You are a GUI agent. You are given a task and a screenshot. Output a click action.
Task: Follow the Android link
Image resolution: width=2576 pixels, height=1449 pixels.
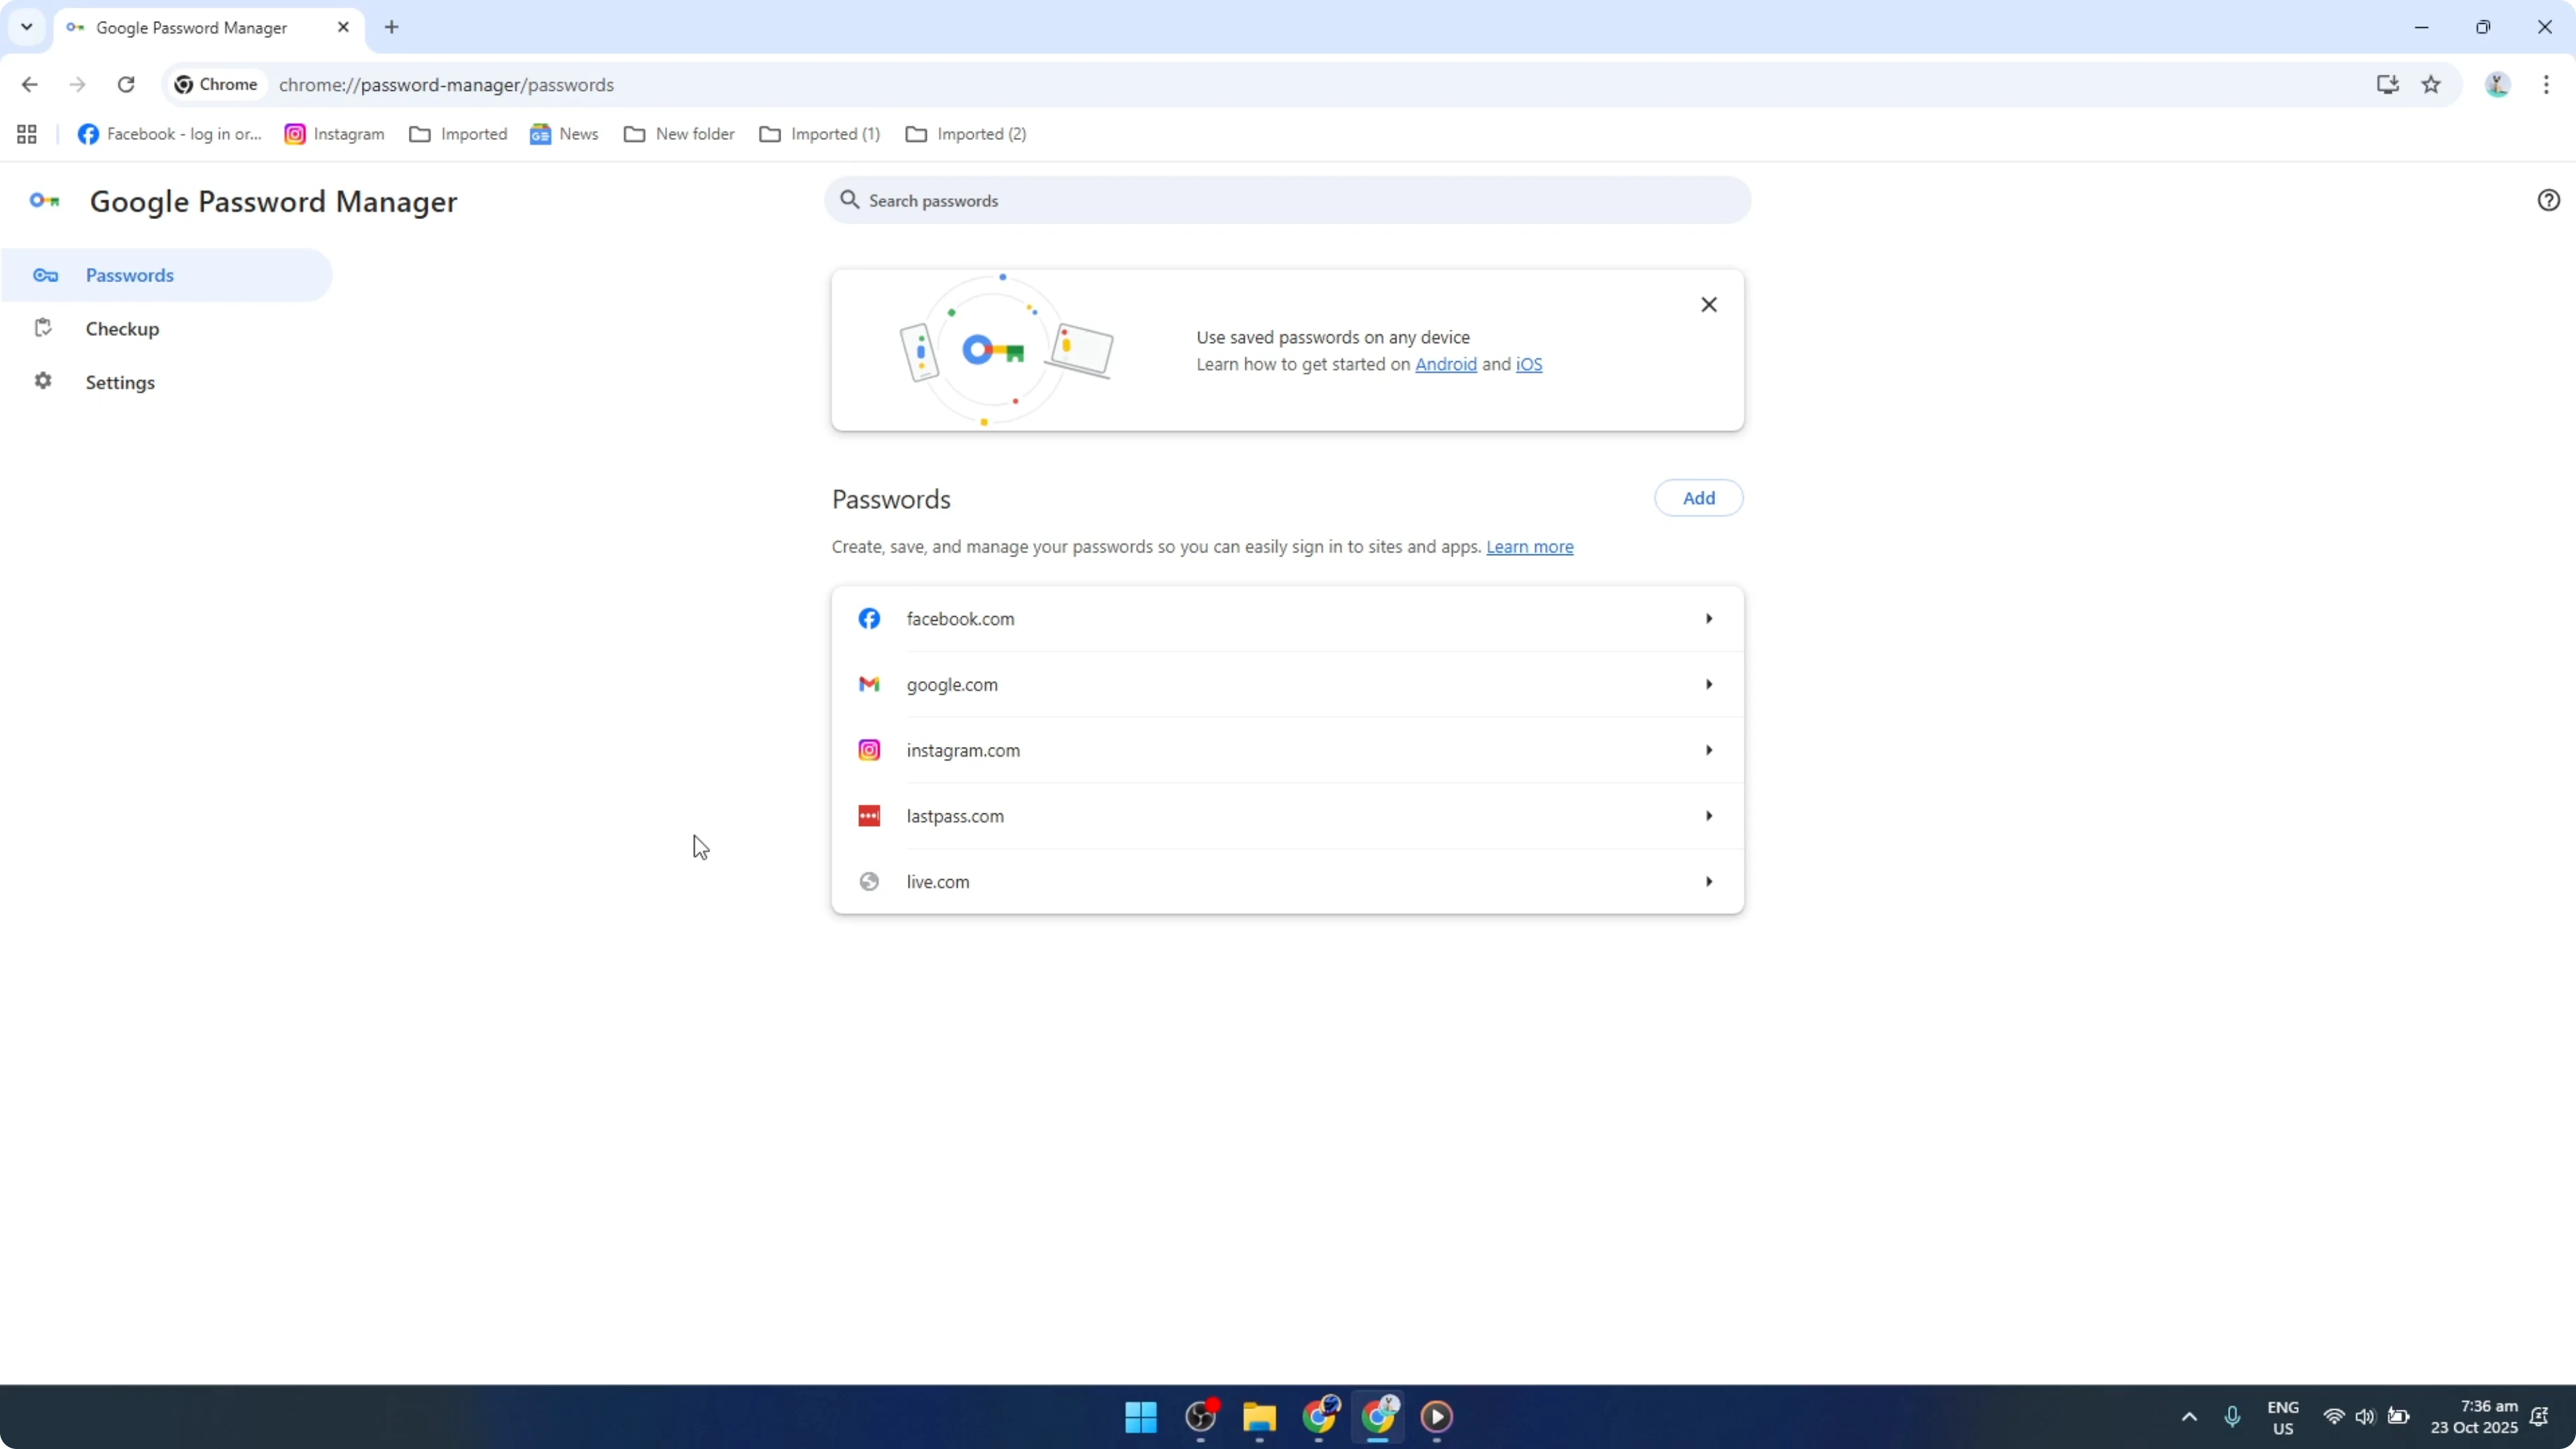coord(1446,364)
